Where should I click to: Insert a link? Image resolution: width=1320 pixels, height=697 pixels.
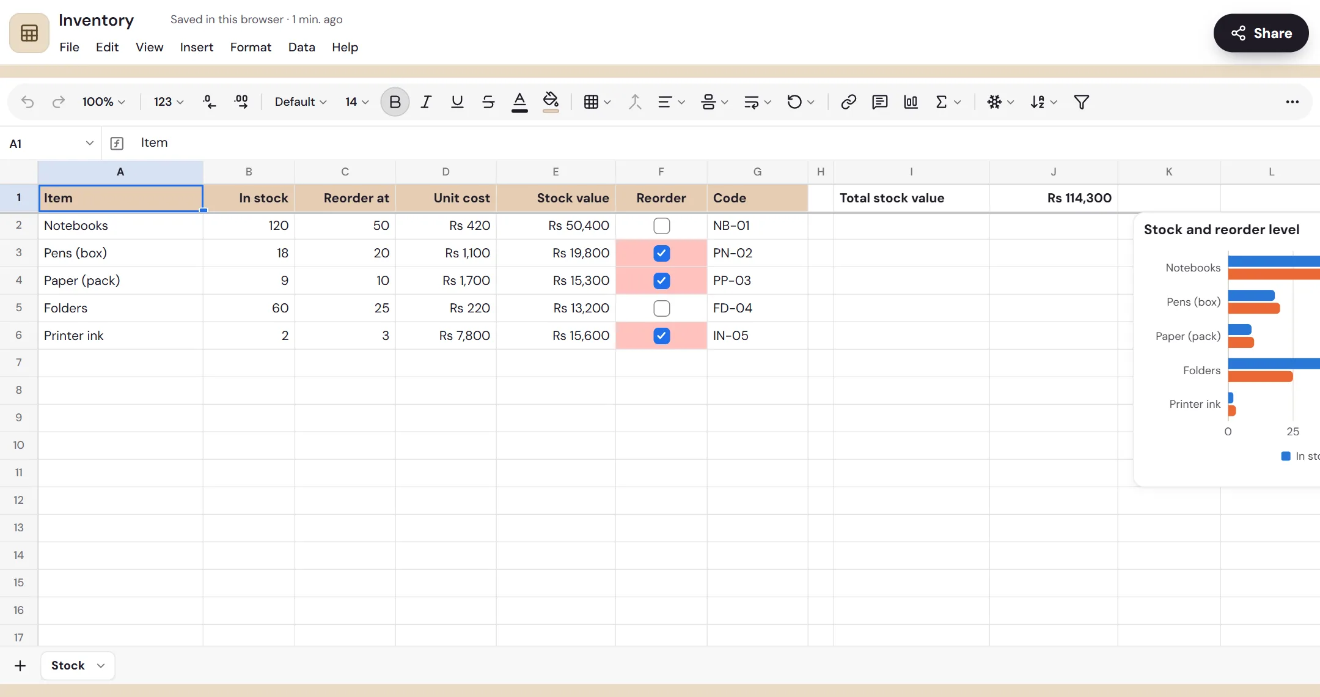848,101
